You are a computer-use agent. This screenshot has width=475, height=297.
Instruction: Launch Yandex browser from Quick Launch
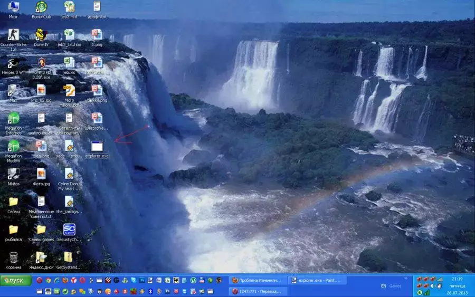(x=73, y=280)
